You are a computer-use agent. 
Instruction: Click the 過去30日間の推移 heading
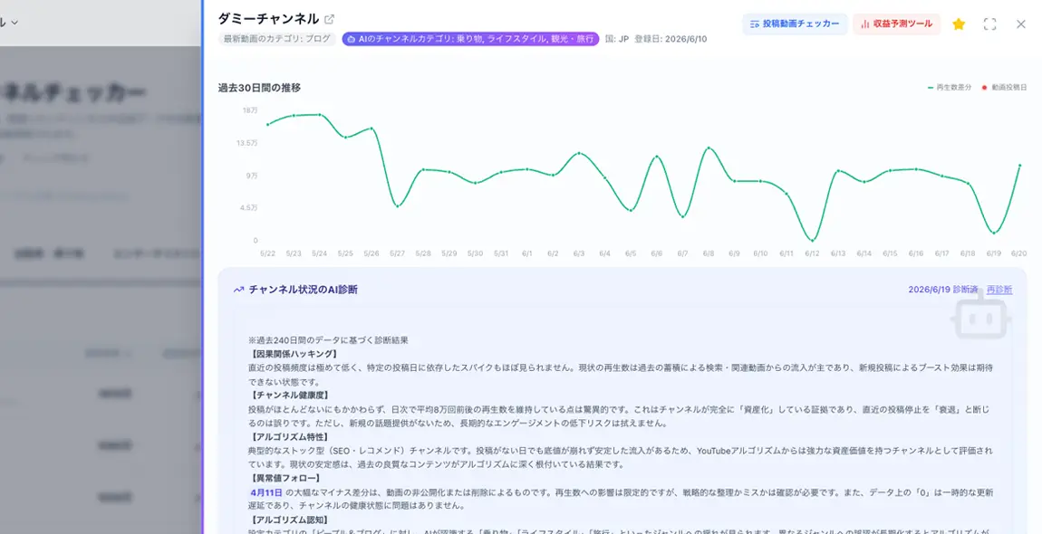click(259, 88)
